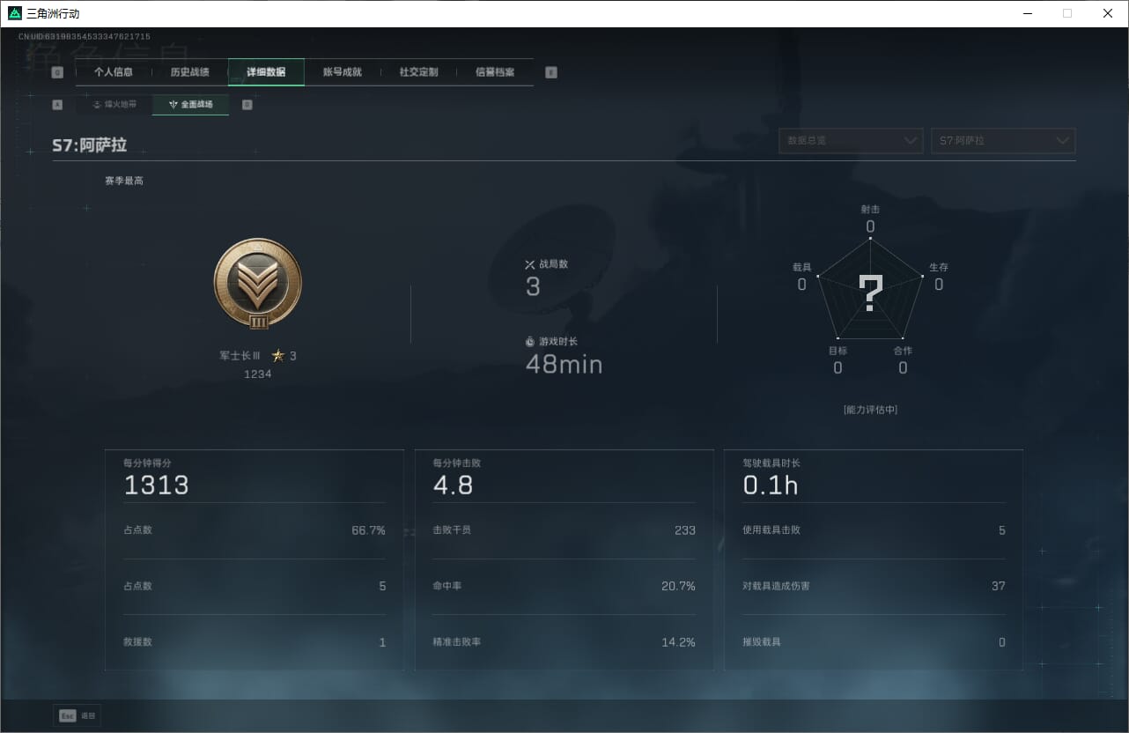Switch to the 个人信息 tab
The image size is (1129, 733).
point(114,72)
